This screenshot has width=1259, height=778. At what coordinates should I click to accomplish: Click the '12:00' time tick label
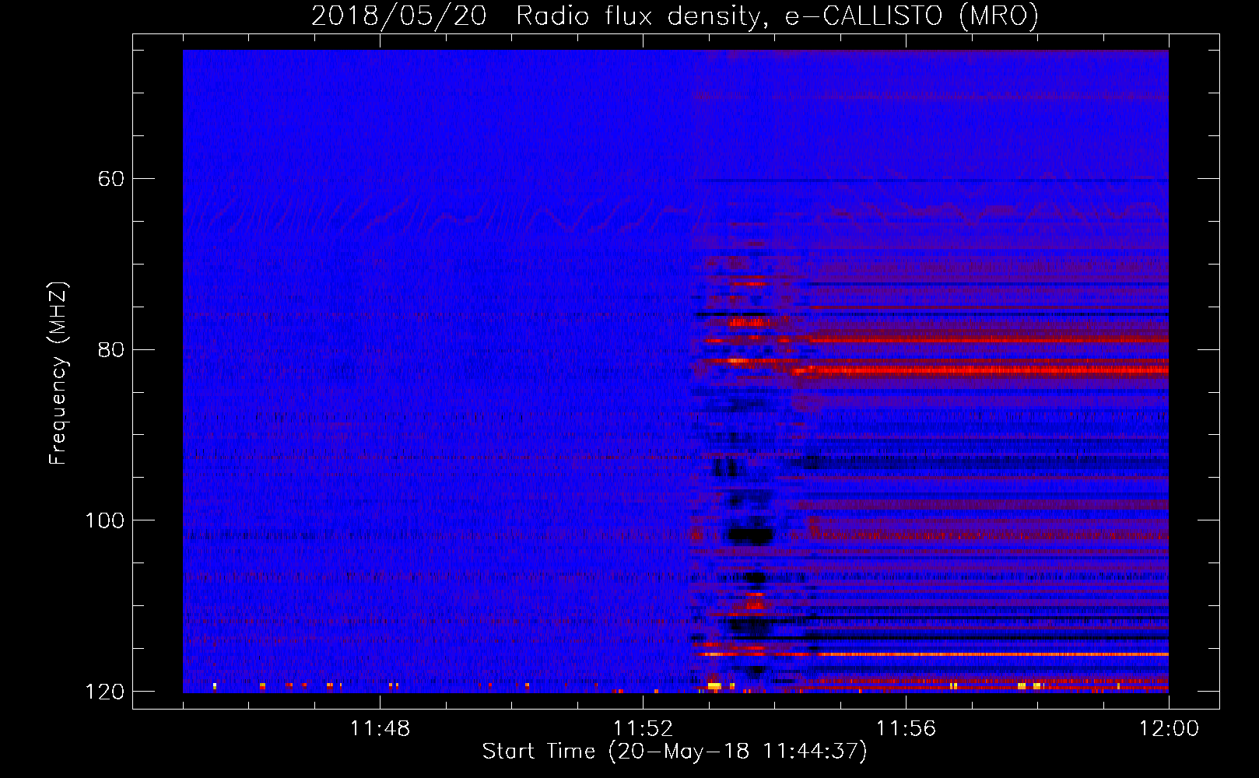[1169, 729]
